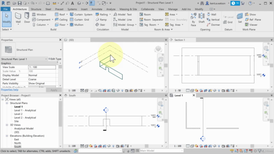This screenshot has height=154, width=274.
Task: Click the Project Browser vertical scrollbar
Action: [x=60, y=113]
